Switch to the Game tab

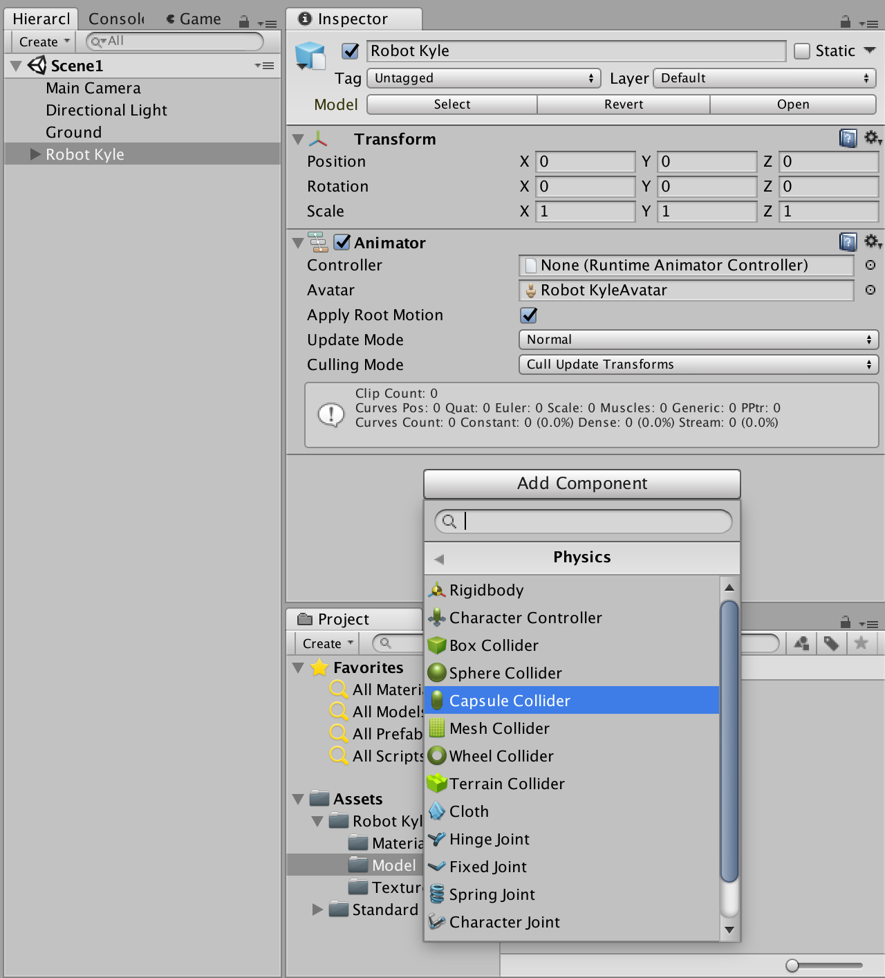click(x=194, y=19)
